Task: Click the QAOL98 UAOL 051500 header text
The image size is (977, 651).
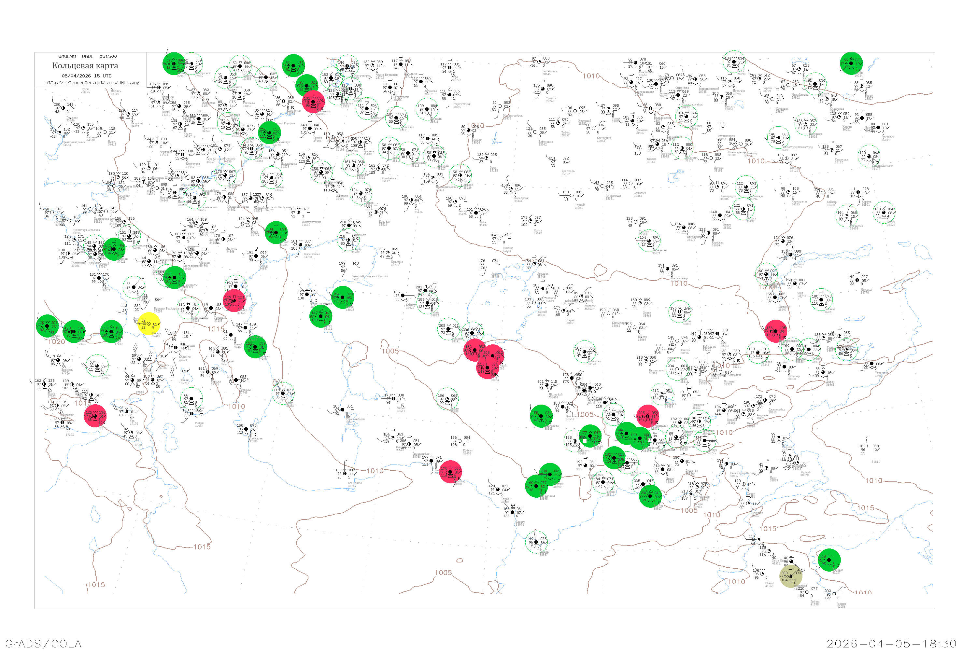Action: click(88, 56)
